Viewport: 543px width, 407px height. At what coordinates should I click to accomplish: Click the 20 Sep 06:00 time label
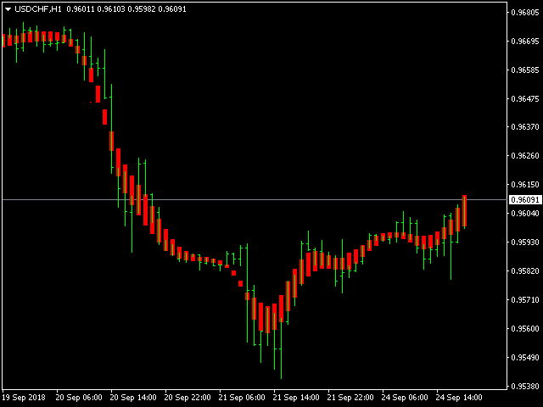tap(79, 398)
